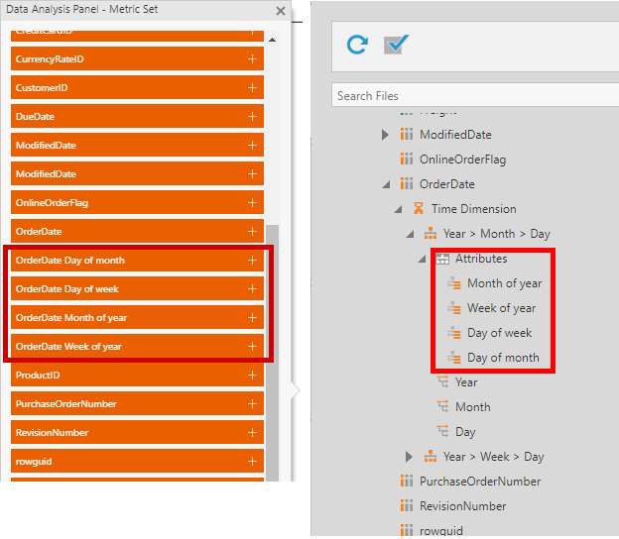Expand the Year > Week > Day hierarchy

410,457
